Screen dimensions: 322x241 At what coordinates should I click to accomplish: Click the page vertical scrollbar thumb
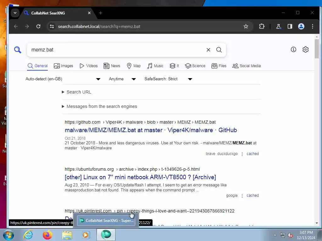click(317, 49)
